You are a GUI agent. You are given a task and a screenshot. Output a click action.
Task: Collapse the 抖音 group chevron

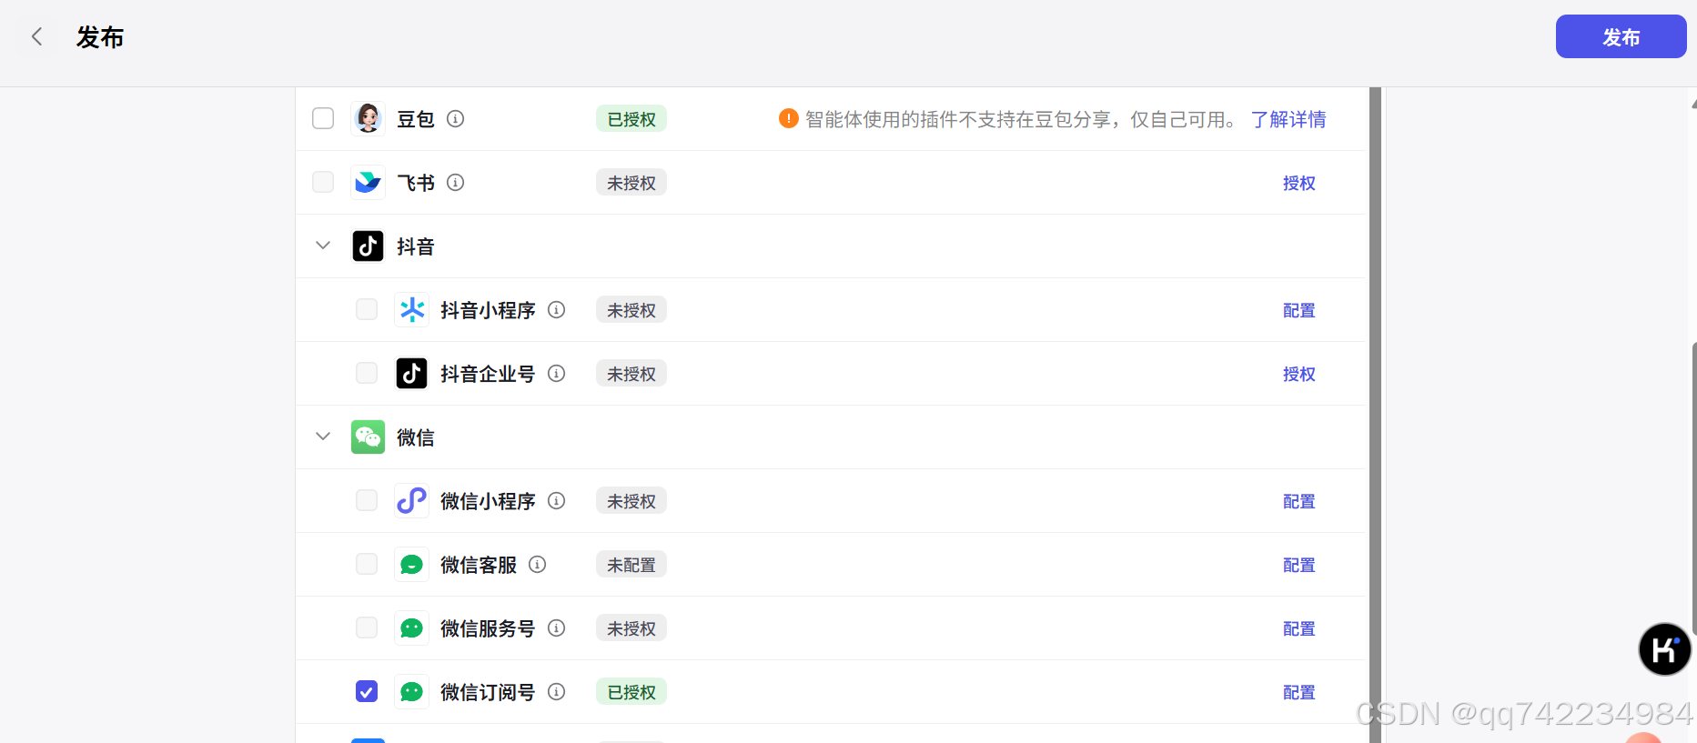click(x=323, y=246)
